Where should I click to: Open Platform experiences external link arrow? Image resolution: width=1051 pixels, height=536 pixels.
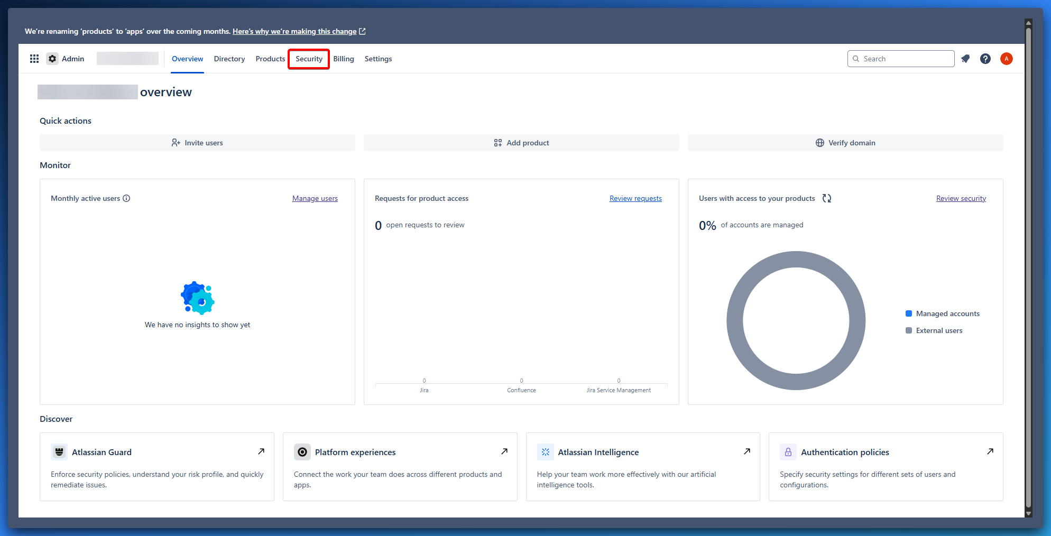[504, 451]
